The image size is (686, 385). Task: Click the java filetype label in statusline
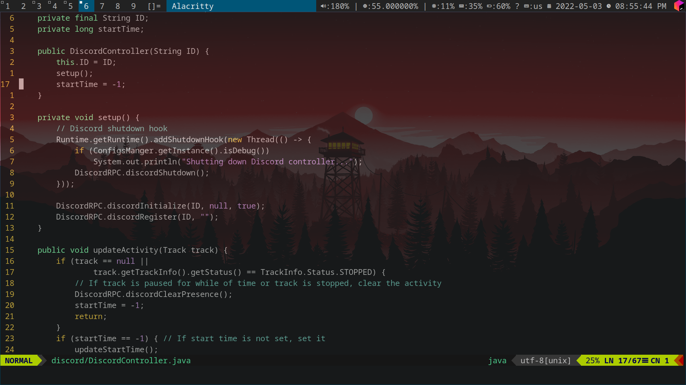point(497,360)
